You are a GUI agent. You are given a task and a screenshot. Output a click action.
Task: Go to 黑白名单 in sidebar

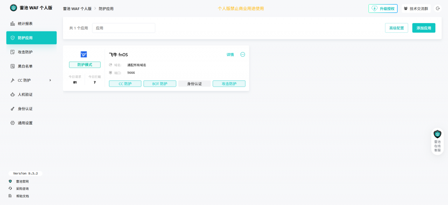(25, 66)
